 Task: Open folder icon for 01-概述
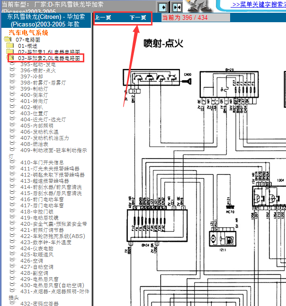tap(10, 45)
